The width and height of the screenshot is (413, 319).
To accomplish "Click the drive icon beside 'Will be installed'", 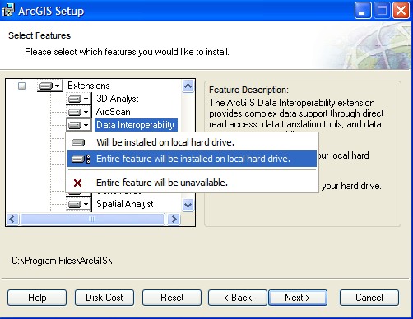I will [x=78, y=142].
